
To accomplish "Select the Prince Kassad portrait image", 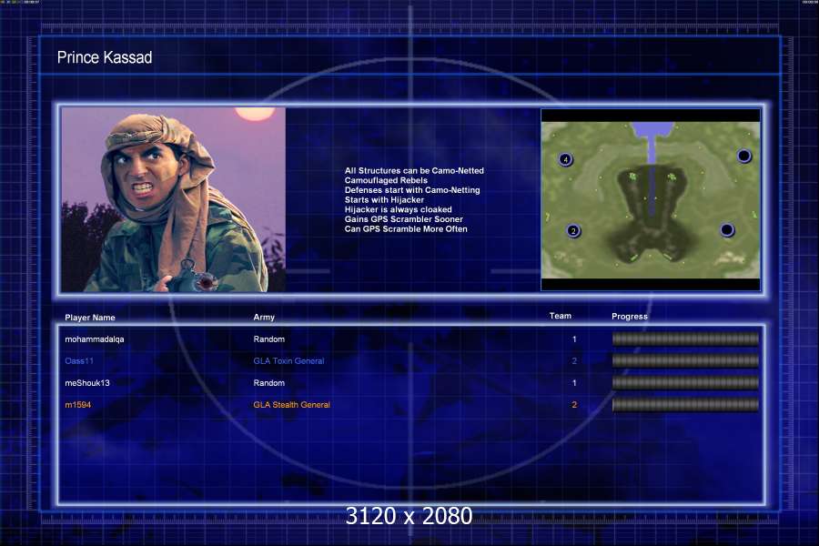I will (x=174, y=199).
